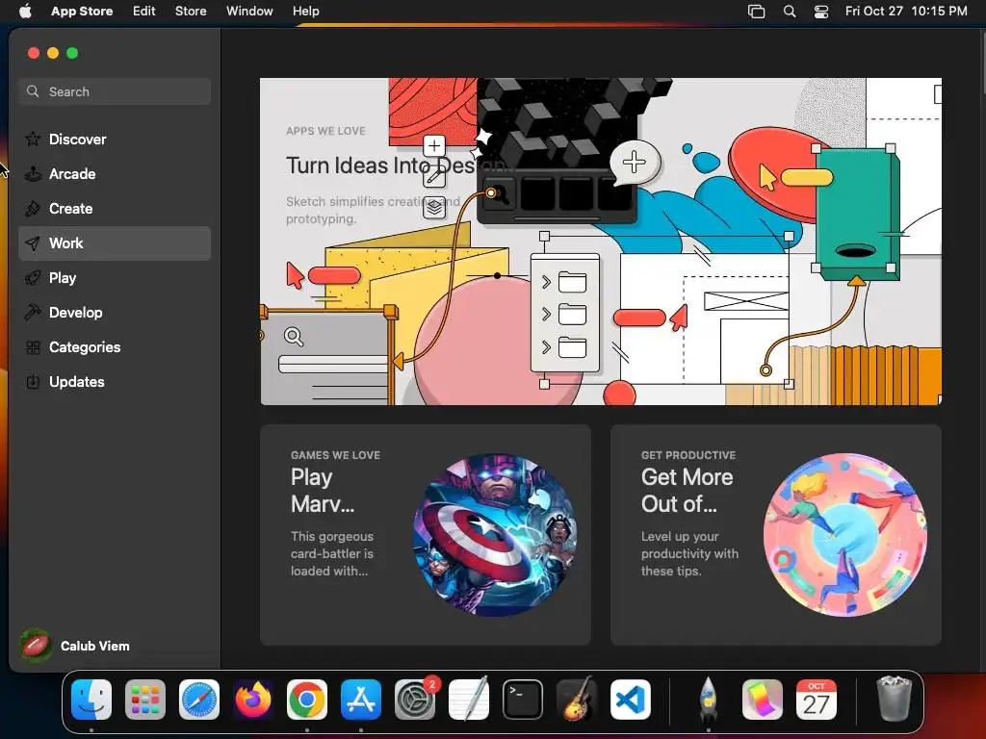Click the Create paintbrush icon
This screenshot has width=986, height=739.
click(33, 208)
